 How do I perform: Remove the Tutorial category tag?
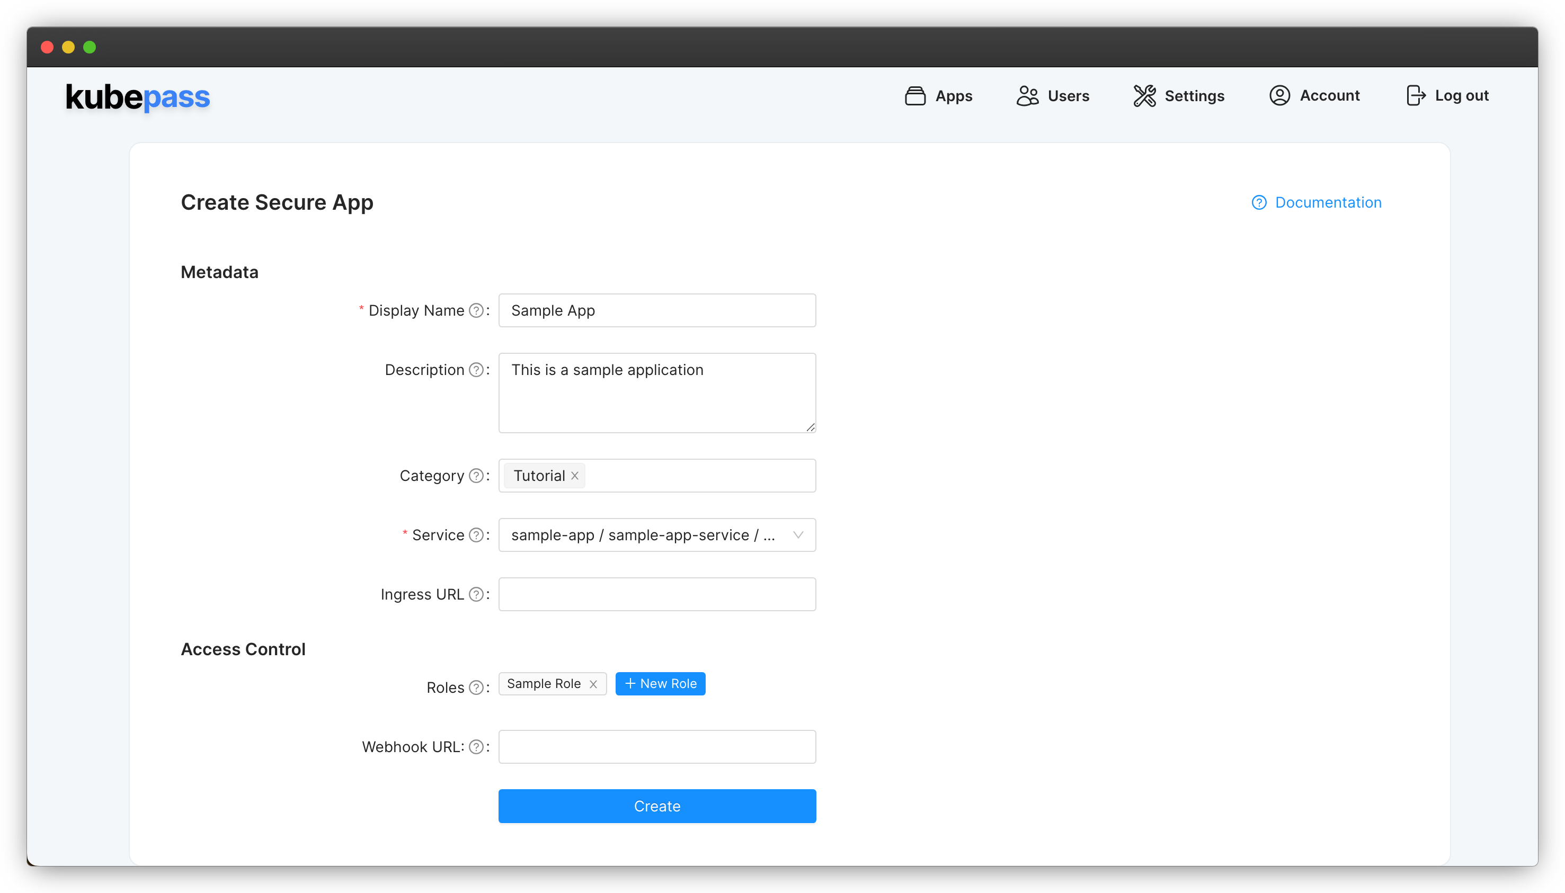[x=574, y=475]
